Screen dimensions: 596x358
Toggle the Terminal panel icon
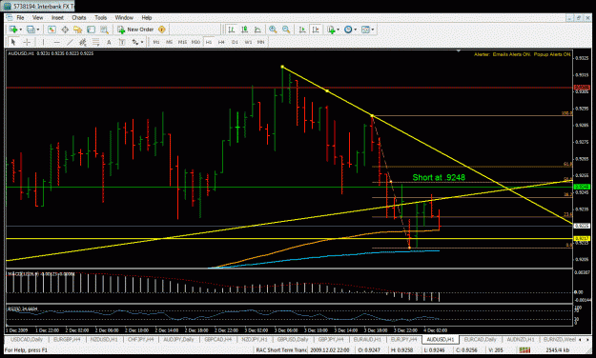(91, 30)
